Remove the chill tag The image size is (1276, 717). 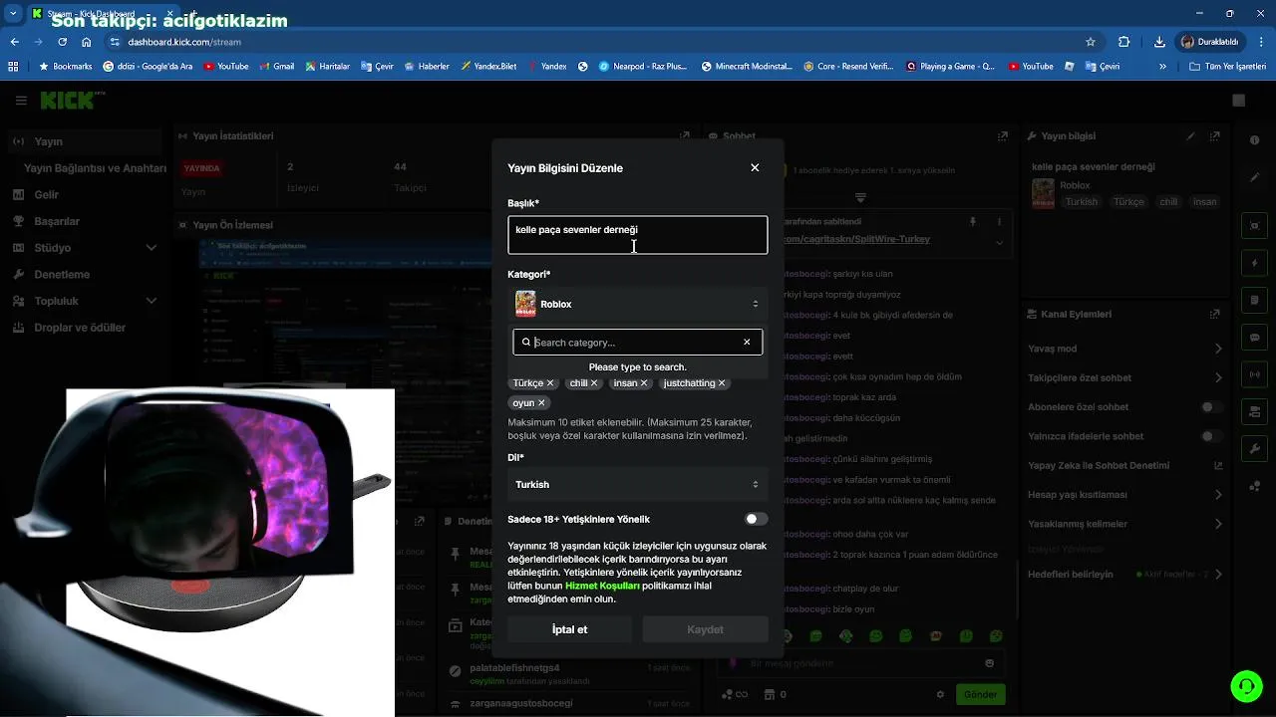594,382
